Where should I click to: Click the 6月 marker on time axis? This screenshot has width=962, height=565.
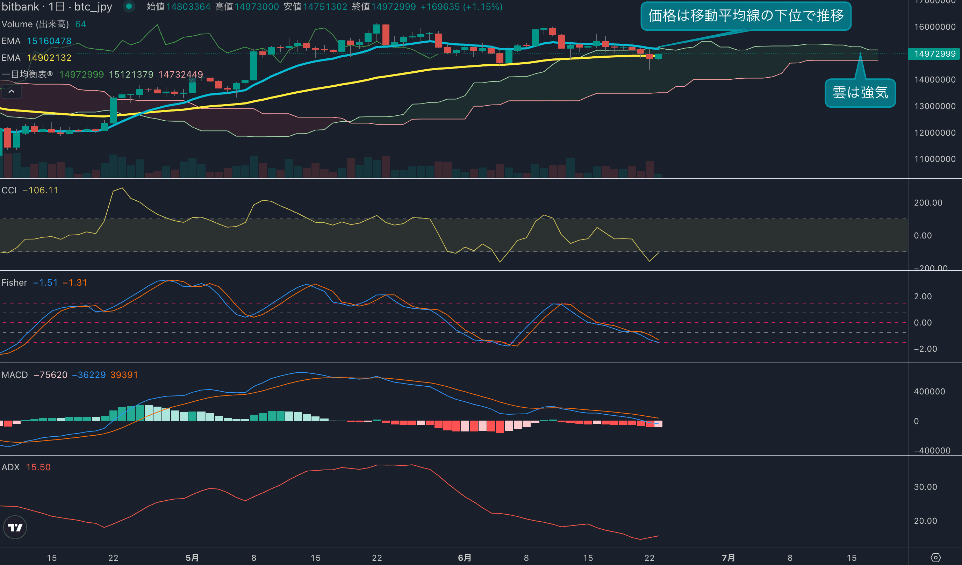click(x=464, y=558)
